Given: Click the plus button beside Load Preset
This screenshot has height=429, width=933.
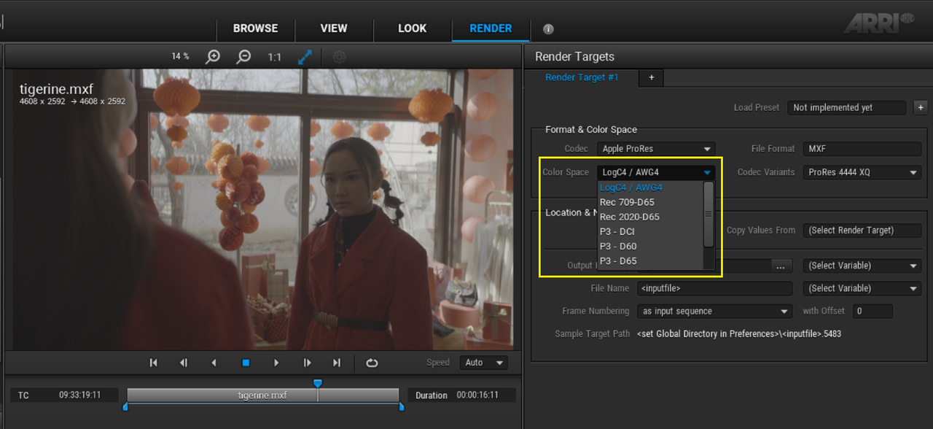Looking at the screenshot, I should click(920, 107).
